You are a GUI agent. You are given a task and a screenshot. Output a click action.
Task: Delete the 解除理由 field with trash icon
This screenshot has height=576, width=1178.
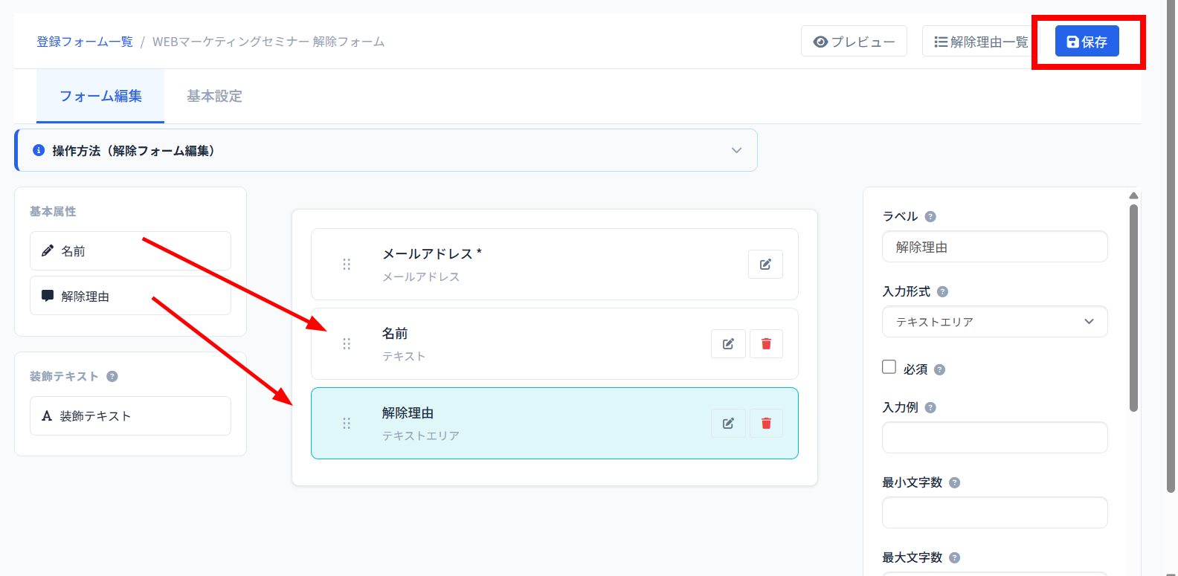[766, 424]
